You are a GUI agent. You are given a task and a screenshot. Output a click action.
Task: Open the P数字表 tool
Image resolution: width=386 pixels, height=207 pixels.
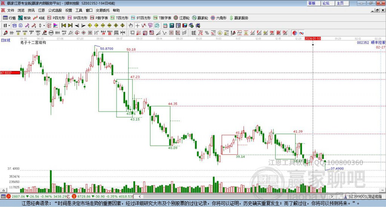click(x=99, y=18)
